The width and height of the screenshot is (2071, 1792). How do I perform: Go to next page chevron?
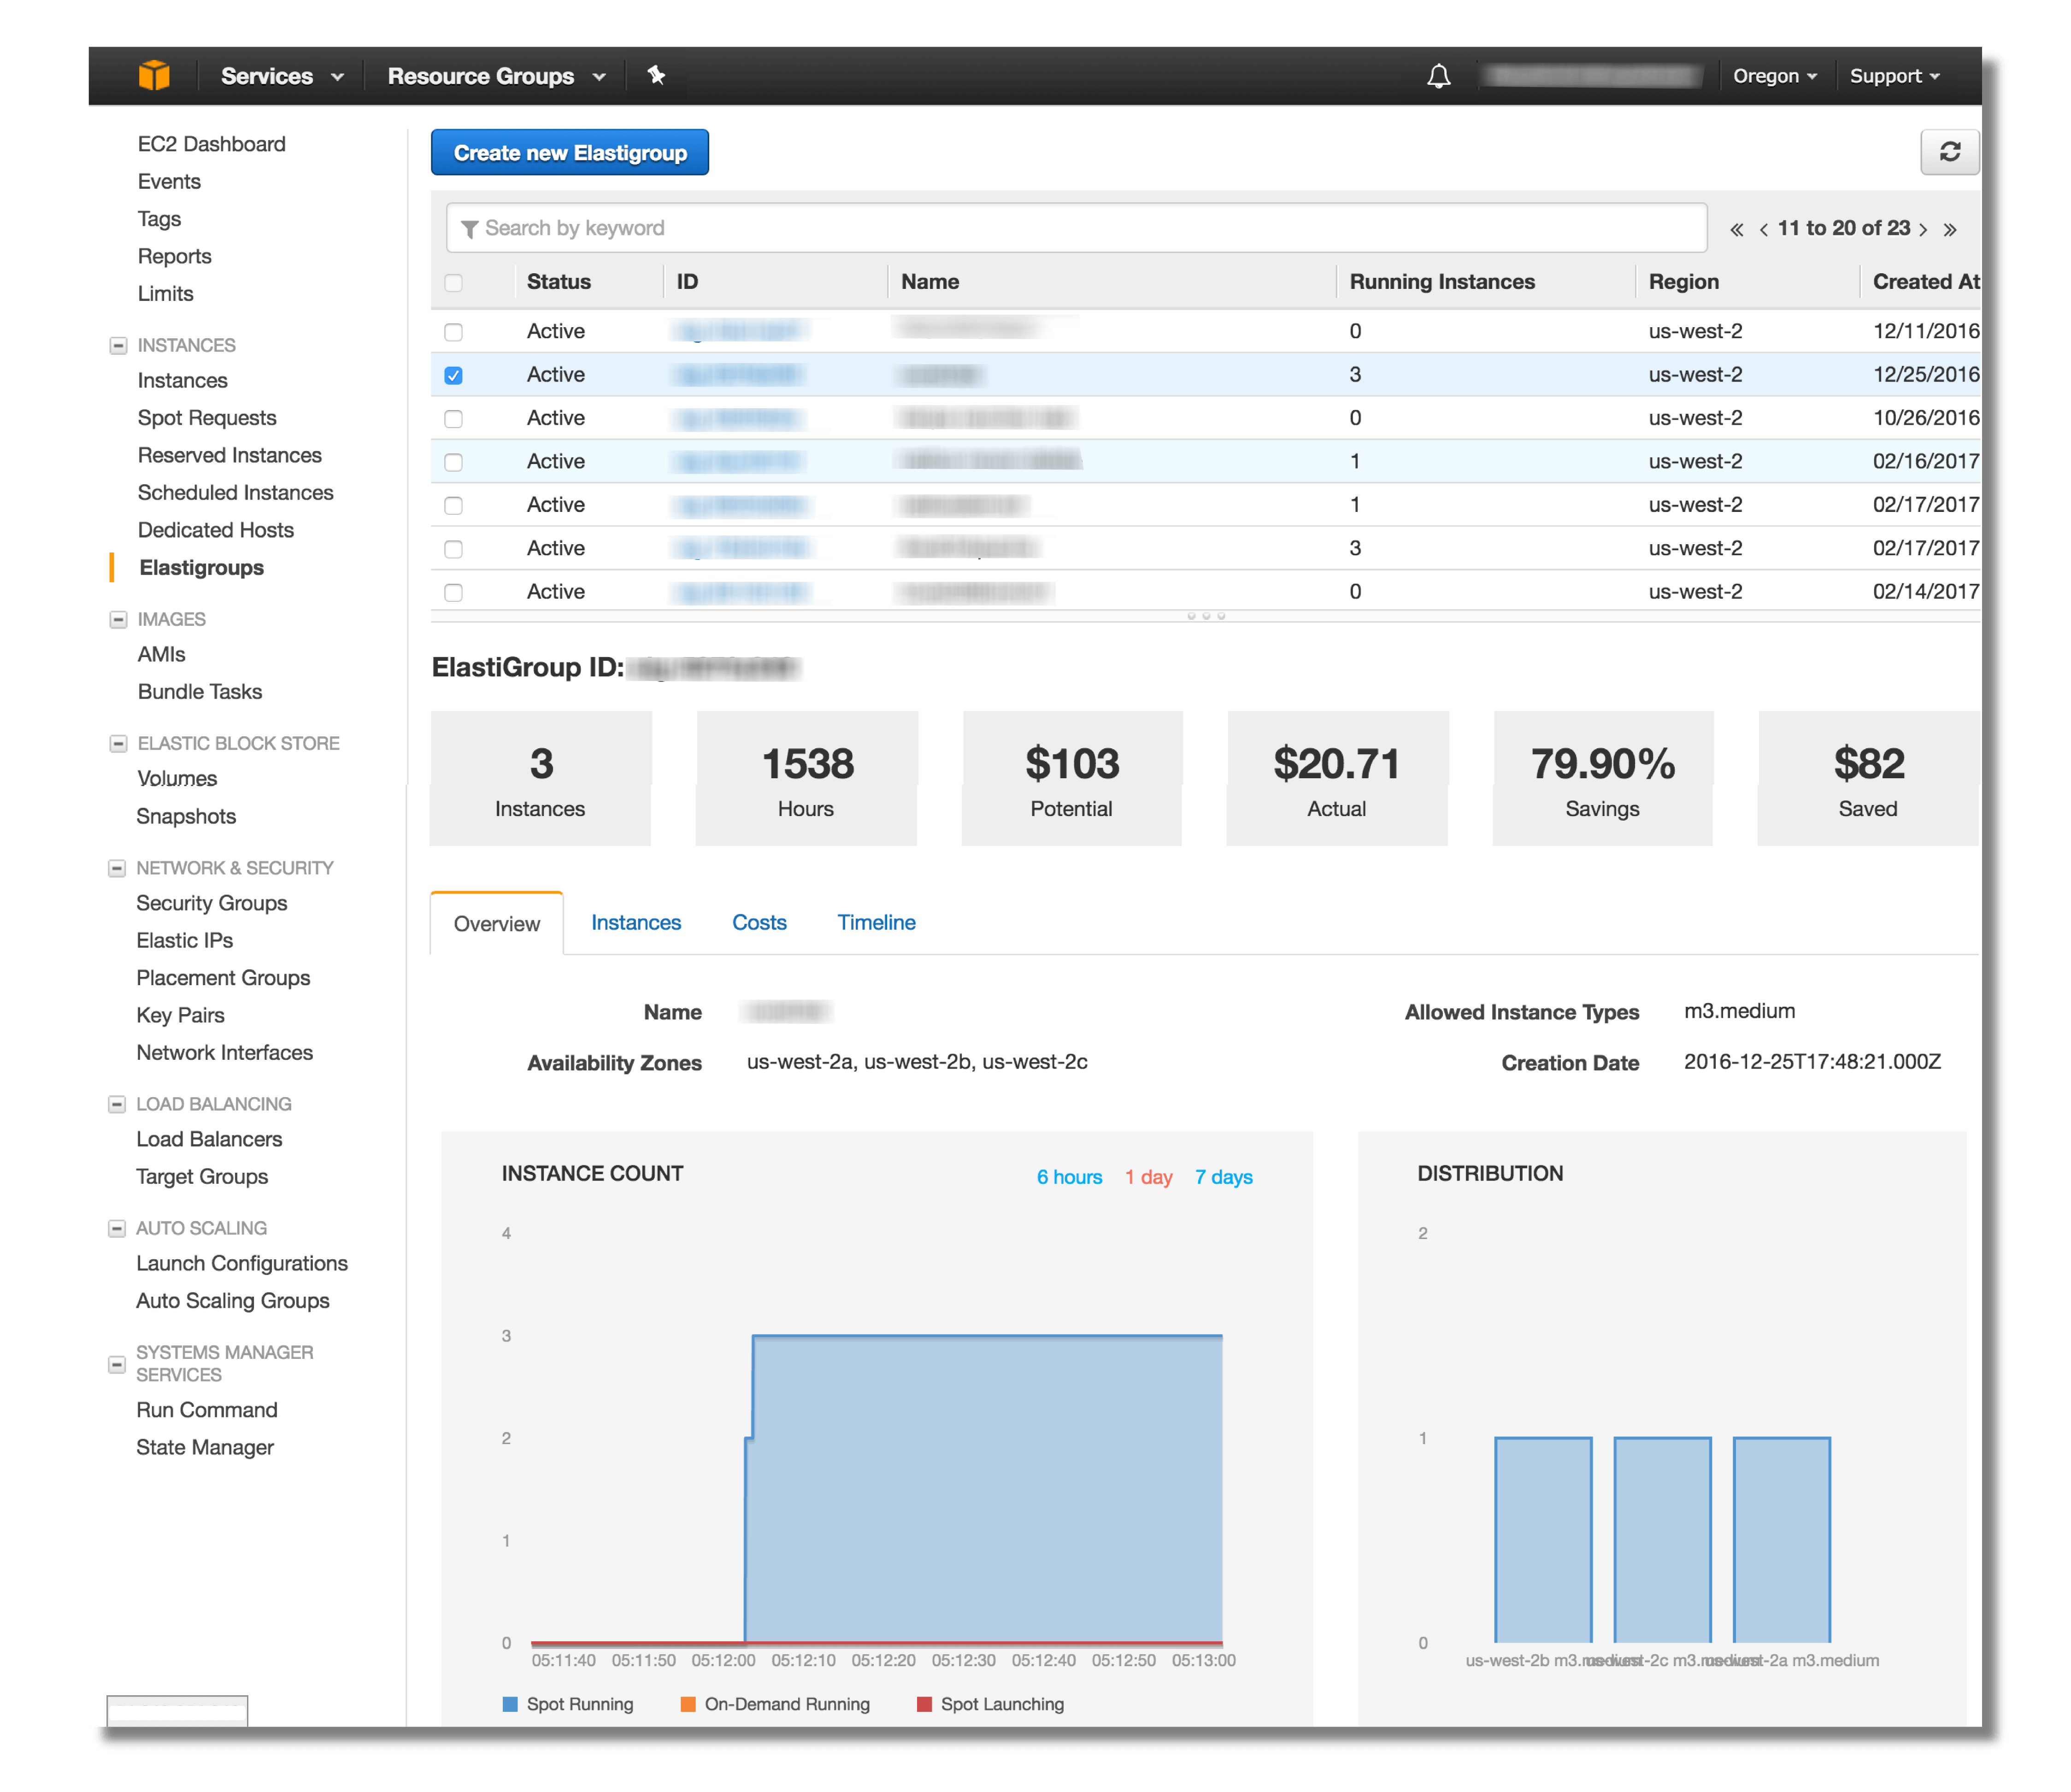click(1923, 230)
